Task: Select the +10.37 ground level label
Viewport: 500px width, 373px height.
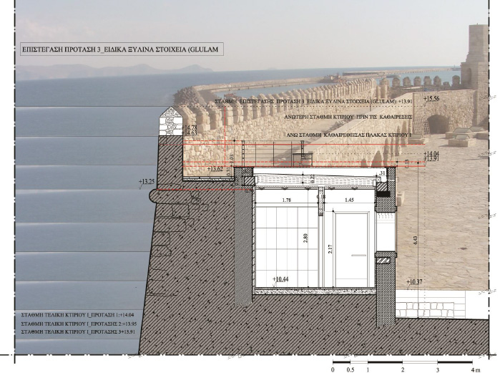Action: [x=416, y=283]
